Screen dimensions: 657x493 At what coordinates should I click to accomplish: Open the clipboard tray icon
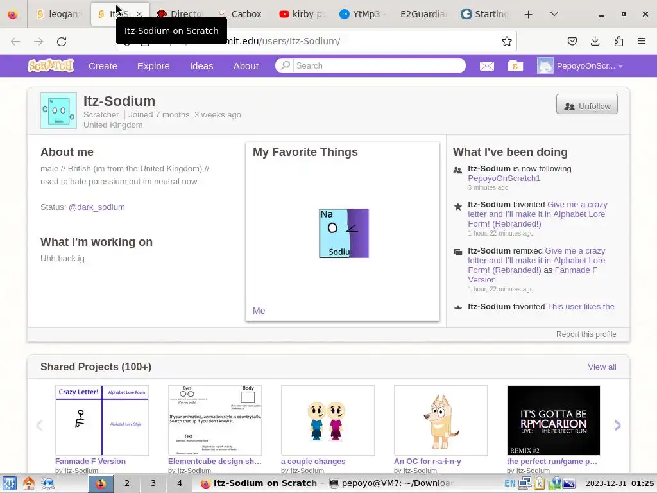(x=539, y=483)
